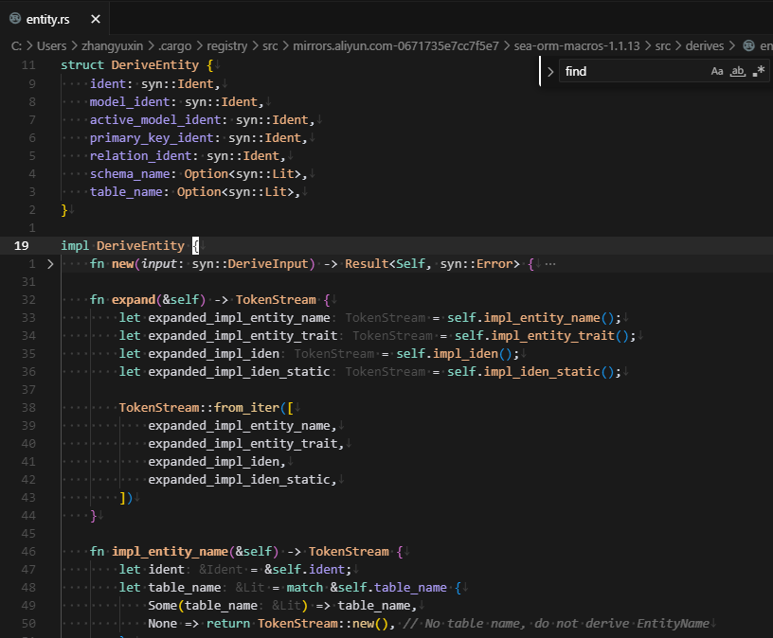
Task: Expand the replace field chevron in find widget
Action: point(550,71)
